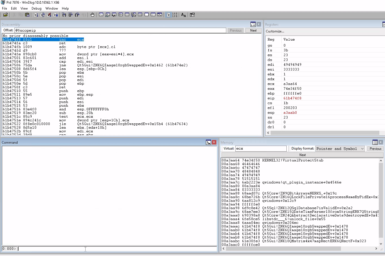The height and width of the screenshot is (256, 385).
Task: Open the Debug menu
Action: click(x=36, y=8)
